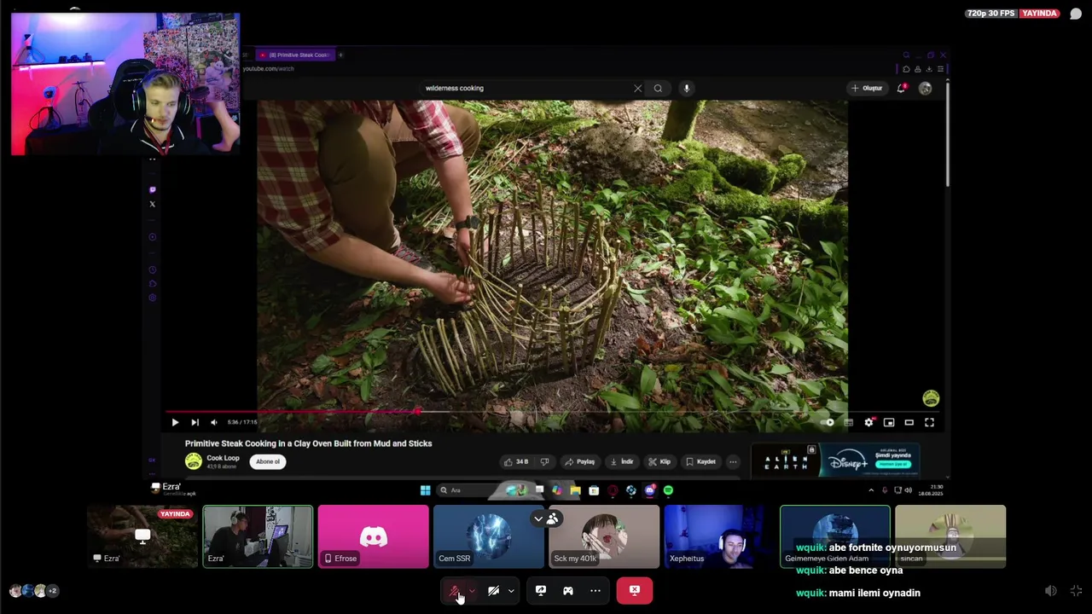Select Sck my 401k participant tile
1092x614 pixels.
(x=604, y=536)
